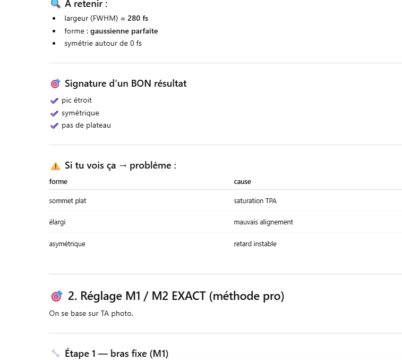The height and width of the screenshot is (360, 402).
Task: Select the "sommet plat" table cell
Action: click(67, 201)
